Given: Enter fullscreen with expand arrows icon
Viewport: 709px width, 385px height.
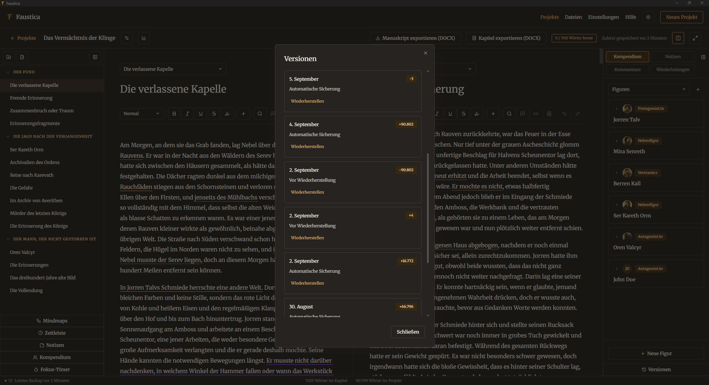Looking at the screenshot, I should (695, 38).
